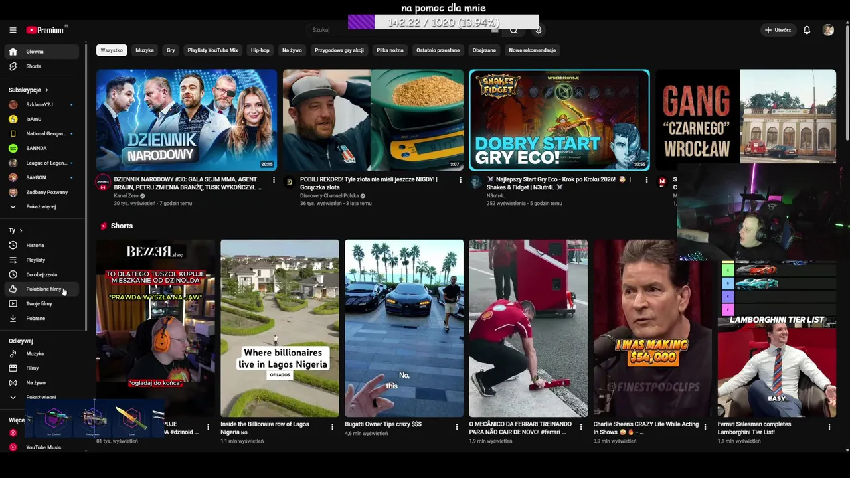The image size is (850, 478).
Task: Open options for Lamborghini Tier List short
Action: pos(829,427)
